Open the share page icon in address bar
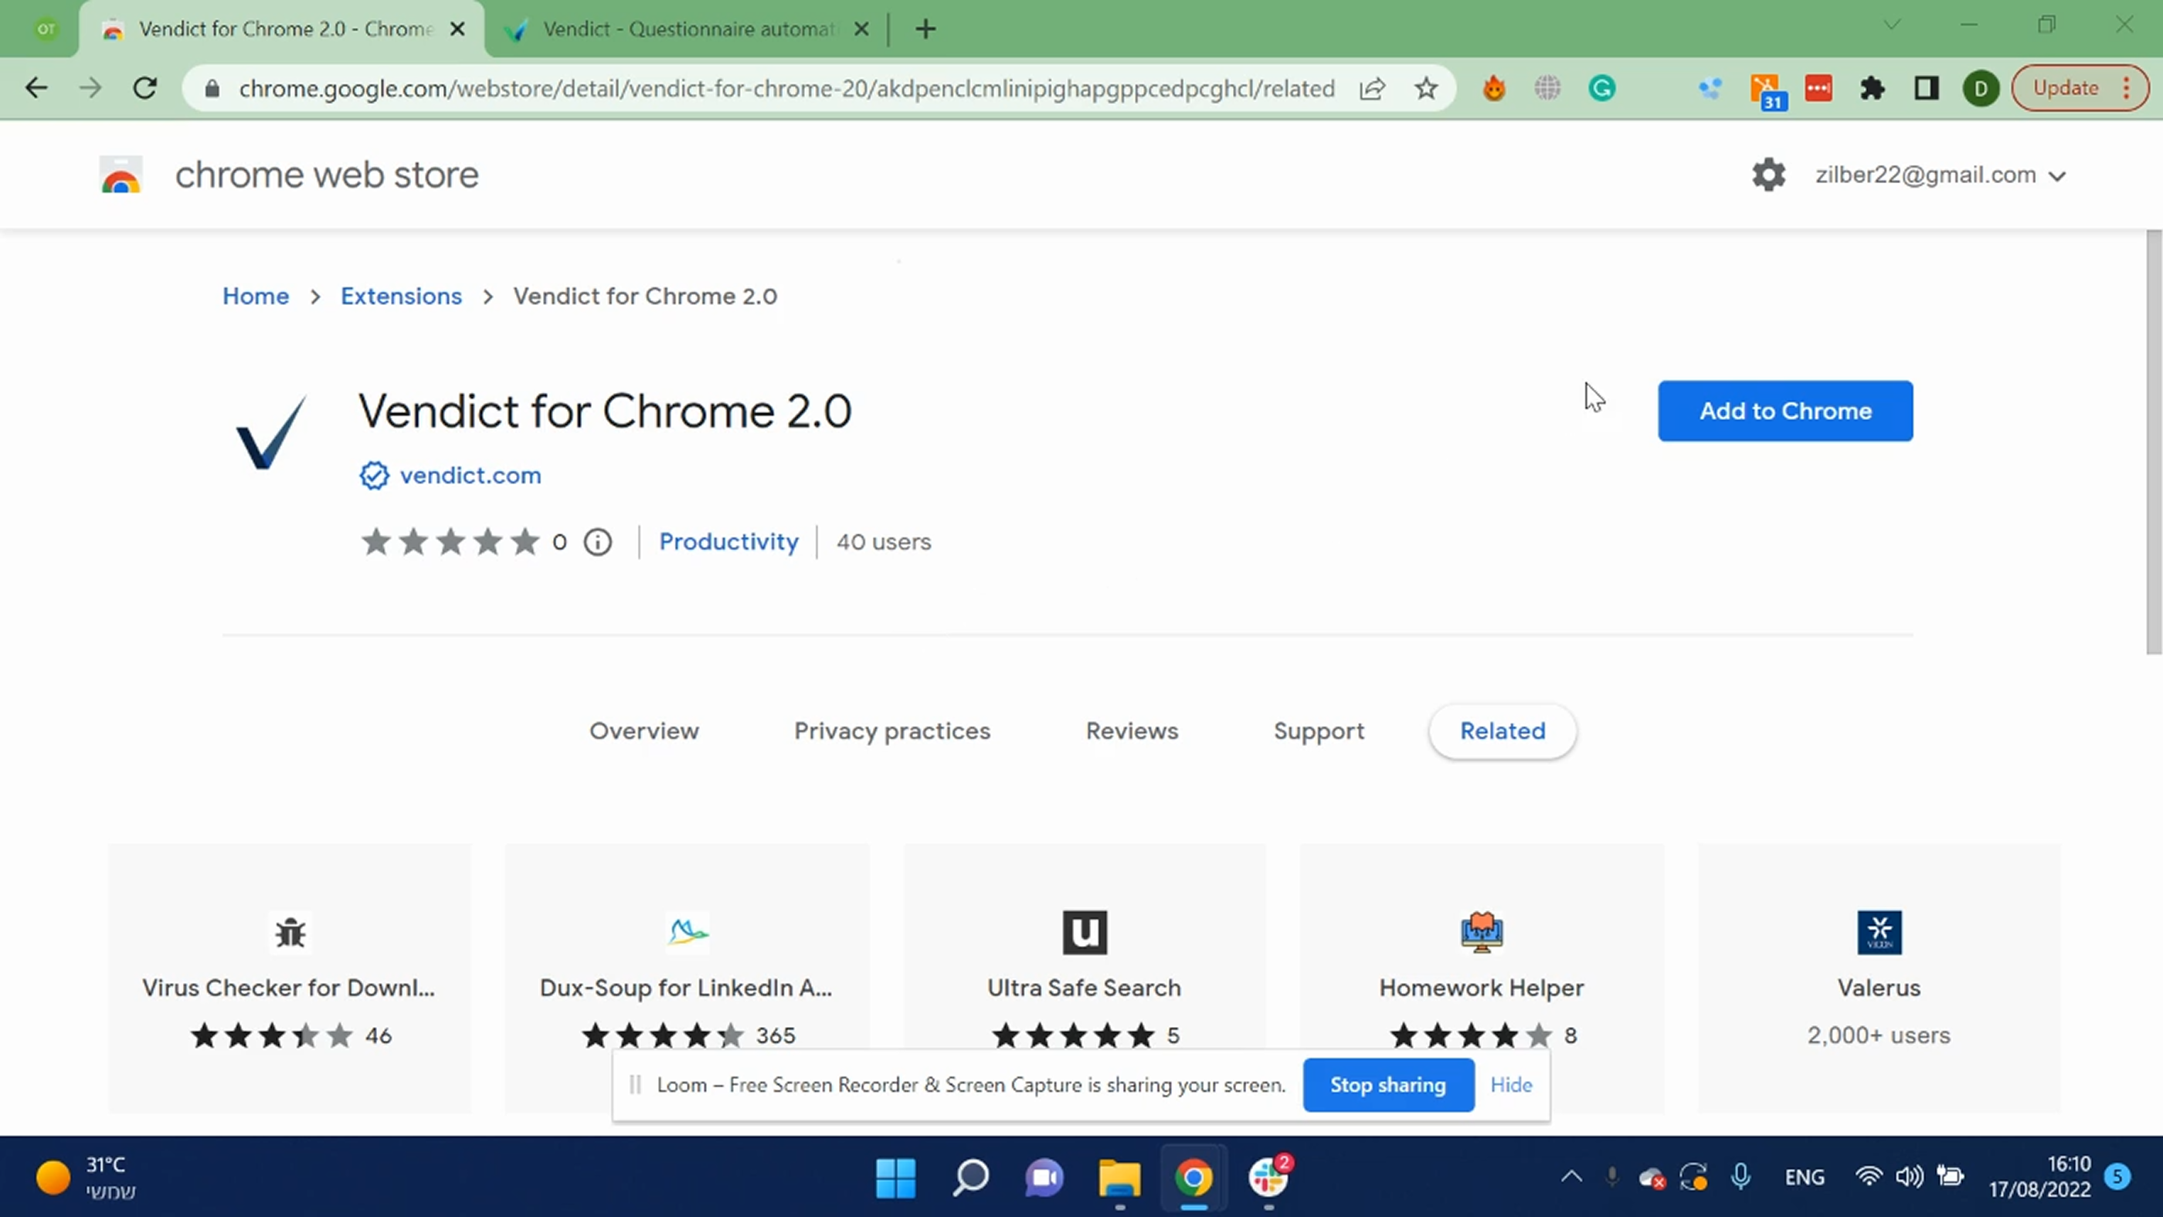 coord(1372,88)
